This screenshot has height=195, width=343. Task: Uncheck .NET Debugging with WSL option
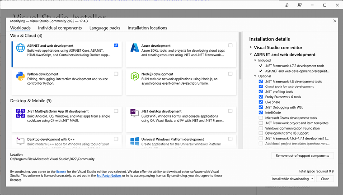261,107
